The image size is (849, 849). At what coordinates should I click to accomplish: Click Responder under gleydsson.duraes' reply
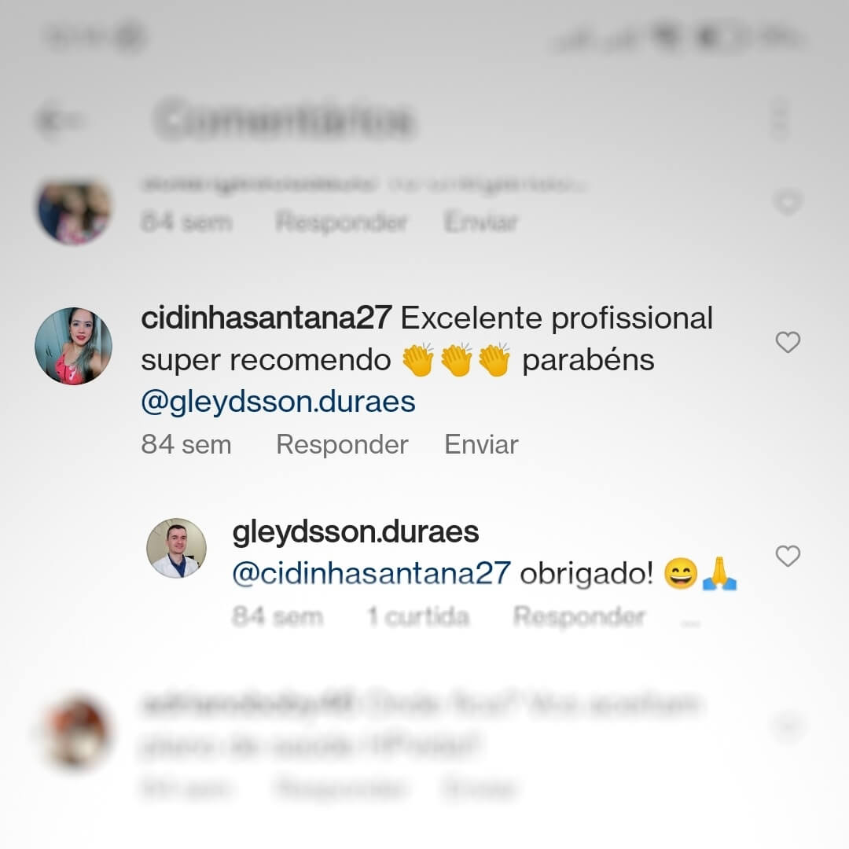(x=579, y=616)
